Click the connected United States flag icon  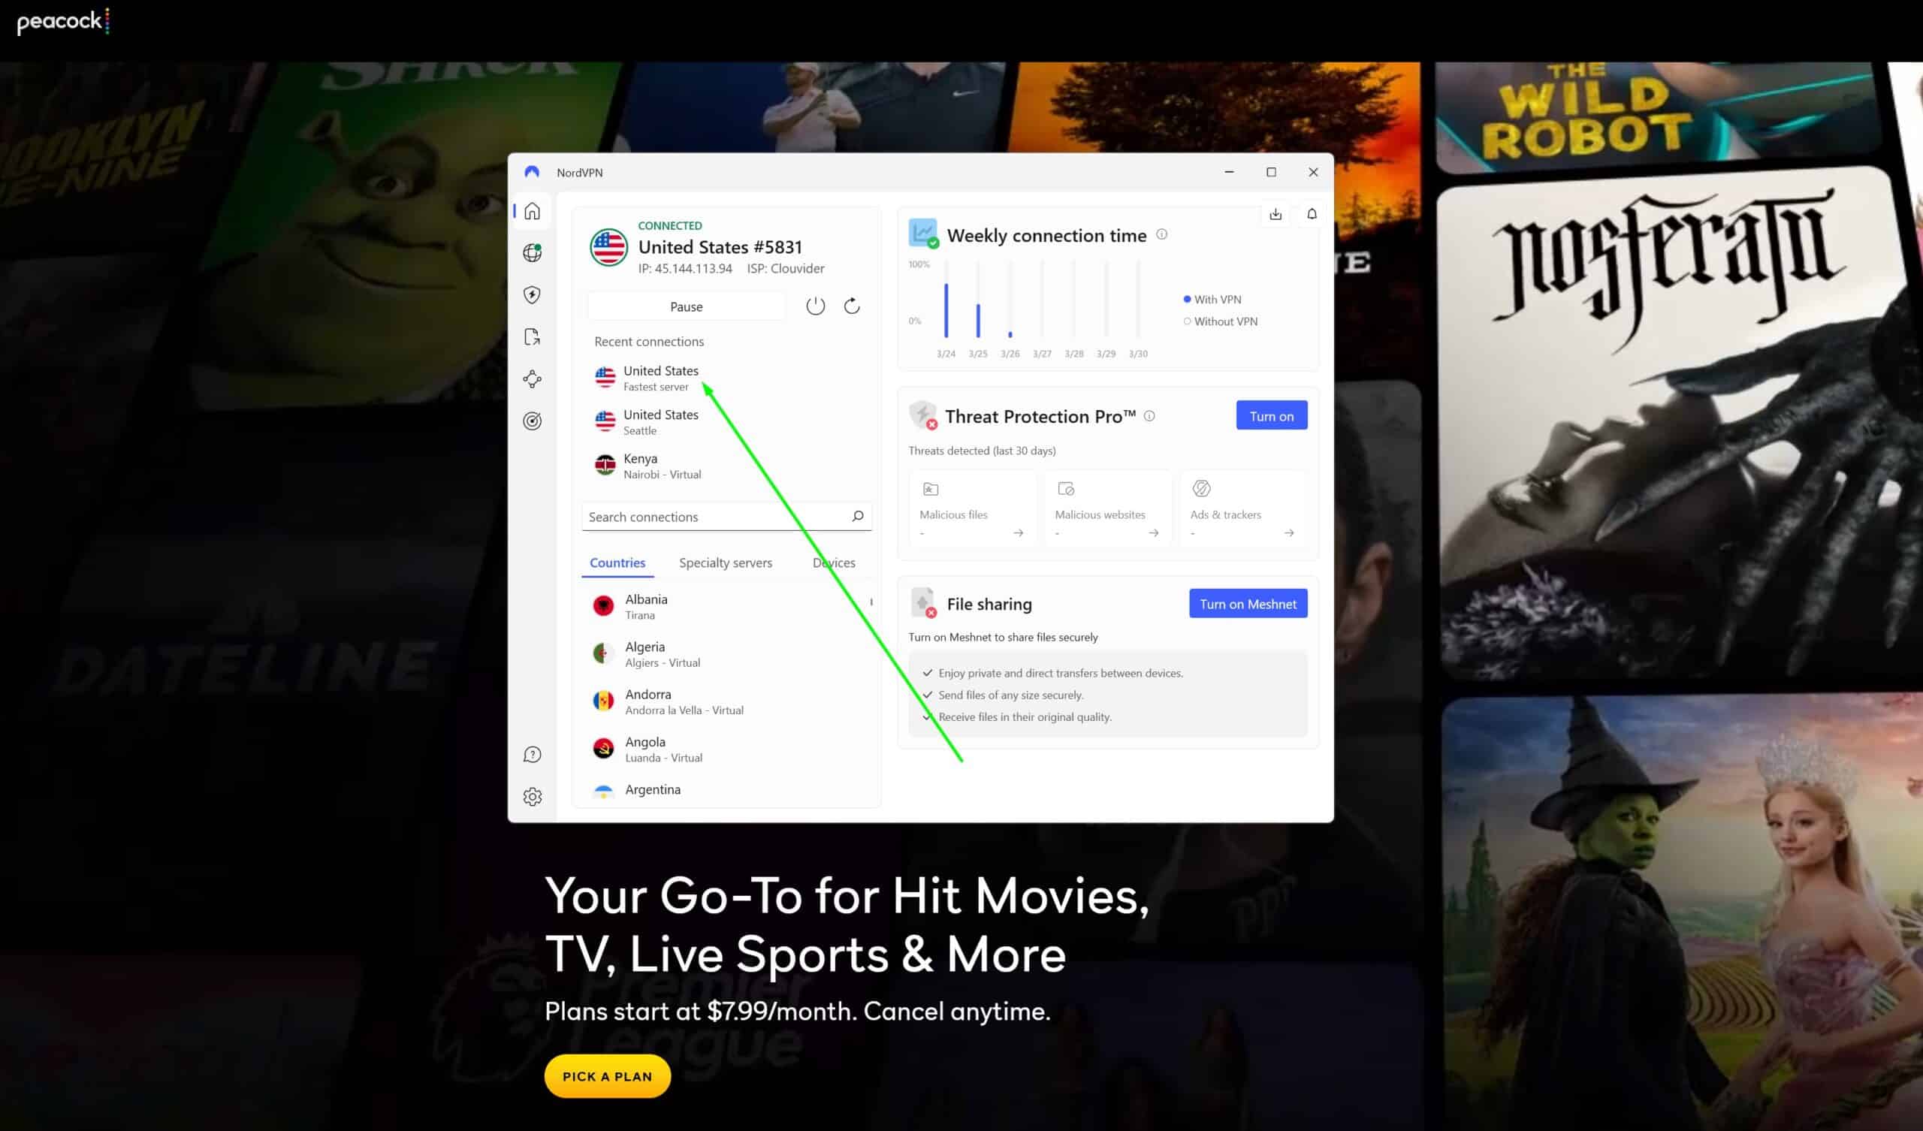click(x=608, y=247)
